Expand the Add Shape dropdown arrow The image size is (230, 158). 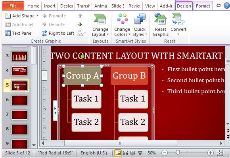[37, 16]
